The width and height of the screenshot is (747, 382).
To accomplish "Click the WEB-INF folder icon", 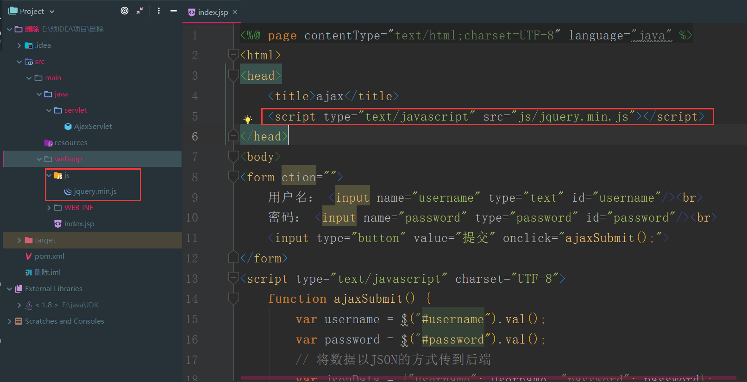I will [x=58, y=208].
